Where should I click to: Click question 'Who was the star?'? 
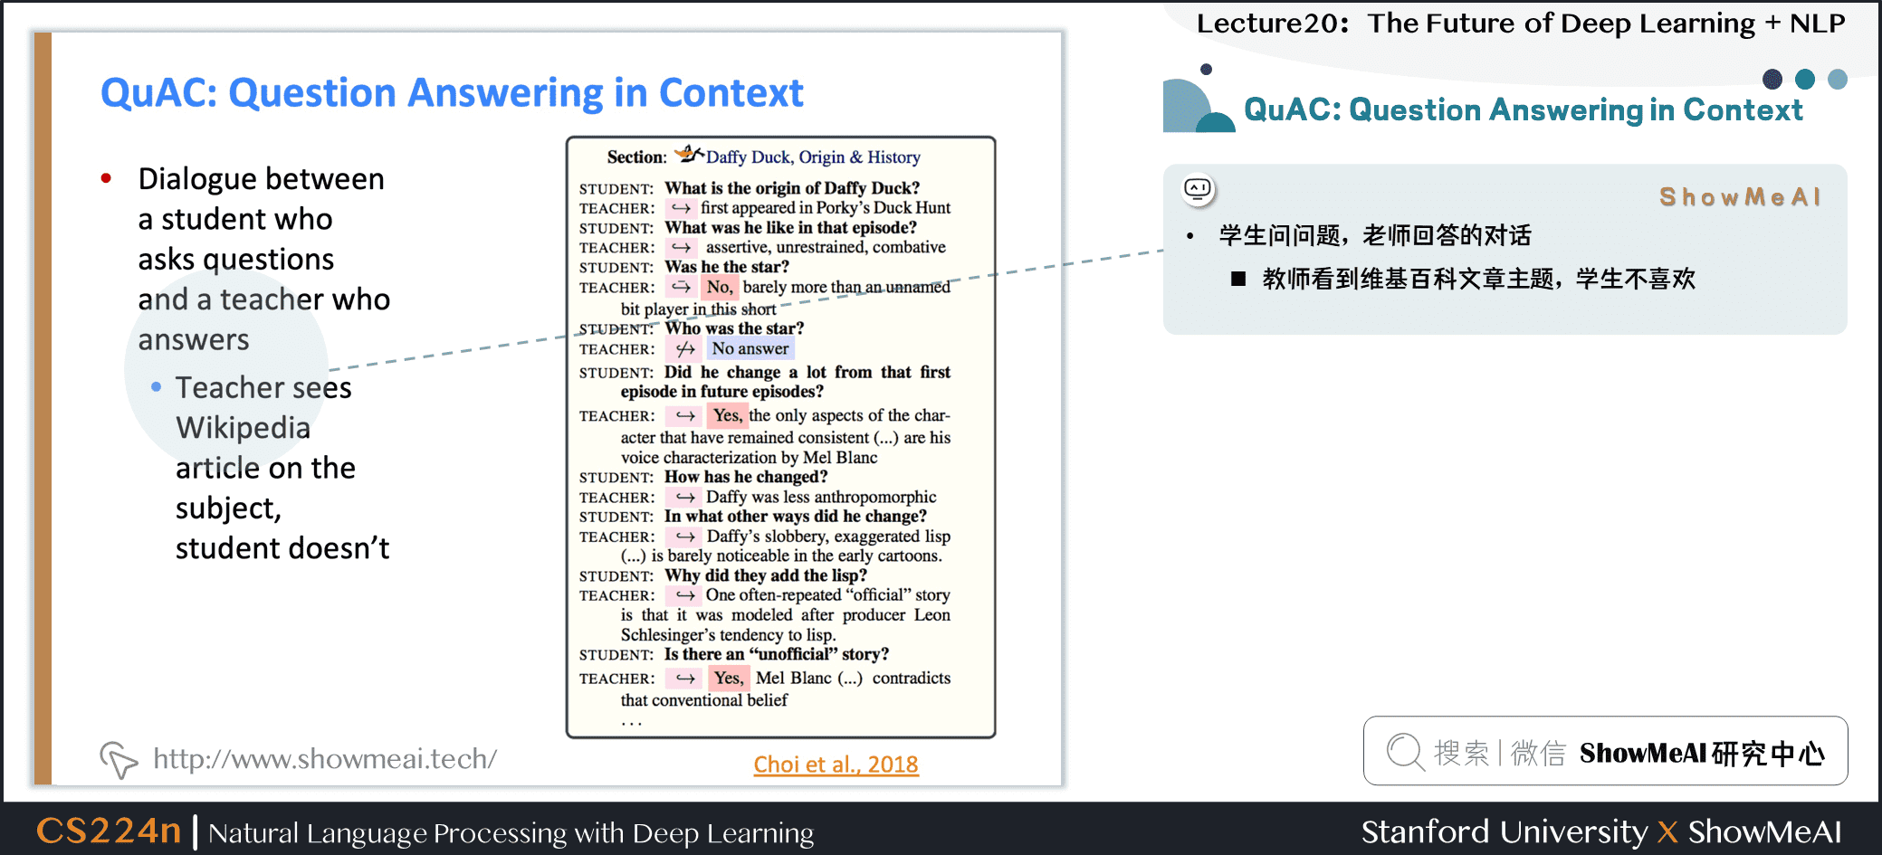tap(734, 328)
